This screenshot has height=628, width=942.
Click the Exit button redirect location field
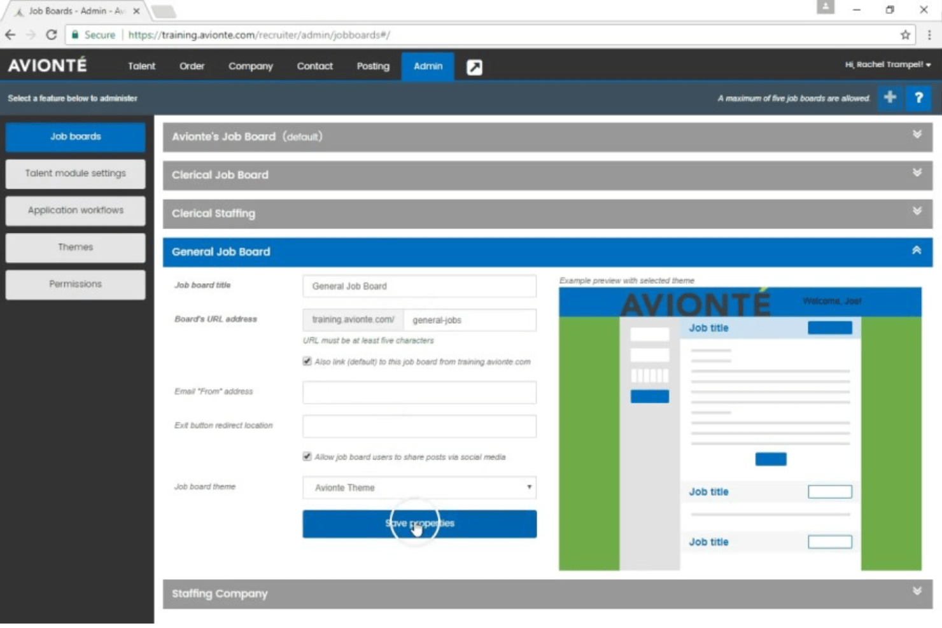419,426
